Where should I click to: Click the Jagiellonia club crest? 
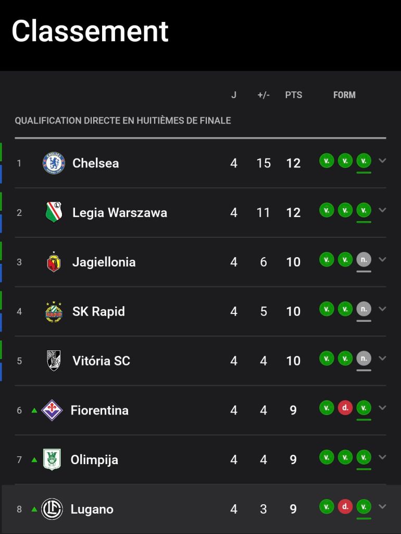tap(54, 262)
